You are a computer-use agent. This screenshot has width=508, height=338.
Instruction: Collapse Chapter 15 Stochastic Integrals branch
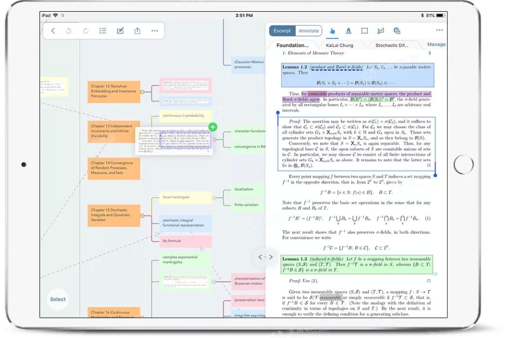point(142,216)
